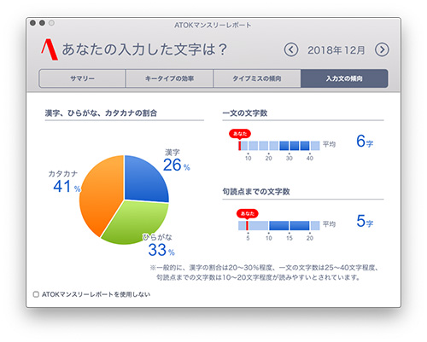Select the 入力文の傾向 tab

click(x=344, y=78)
